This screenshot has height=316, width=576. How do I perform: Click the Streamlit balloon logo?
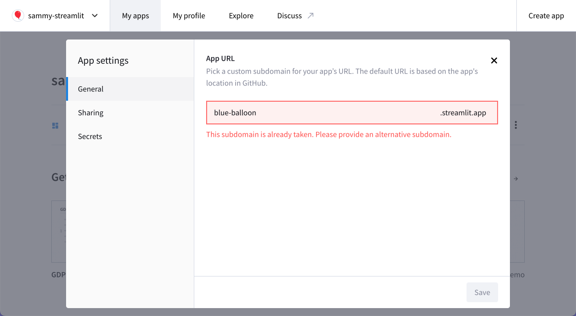click(18, 15)
